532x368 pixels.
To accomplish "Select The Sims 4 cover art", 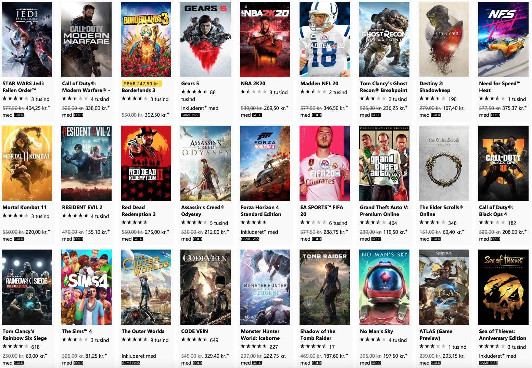I will tap(86, 287).
